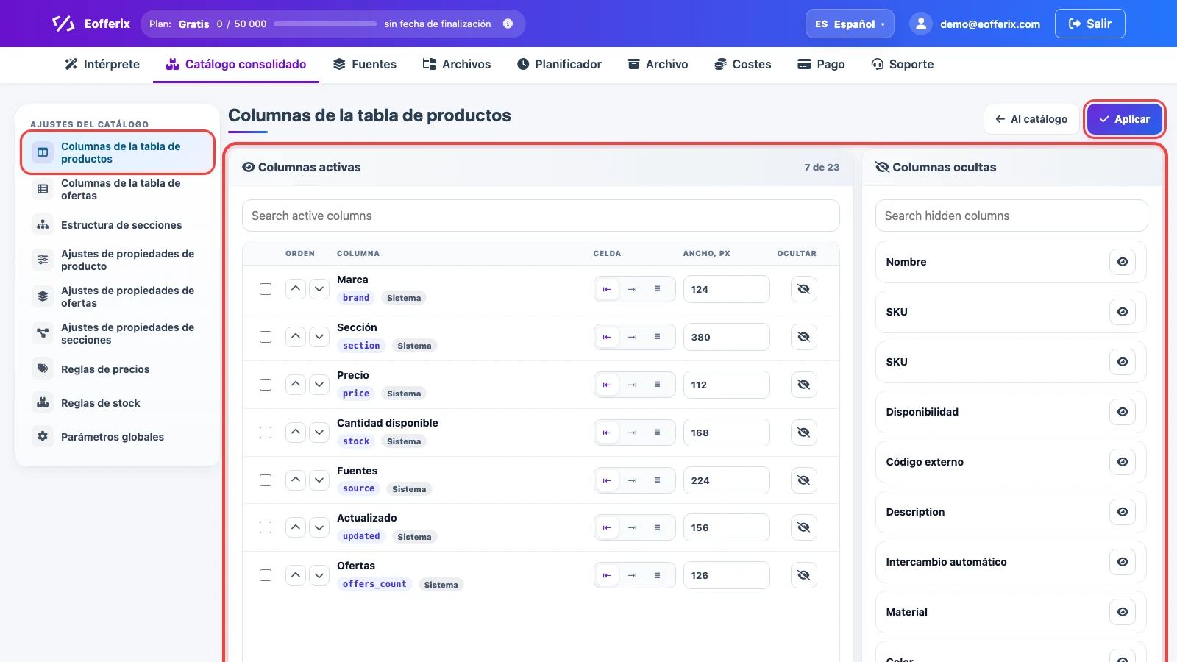Screen dimensions: 1177x662
Task: Show the hidden Disponibilidad column
Action: click(1123, 412)
